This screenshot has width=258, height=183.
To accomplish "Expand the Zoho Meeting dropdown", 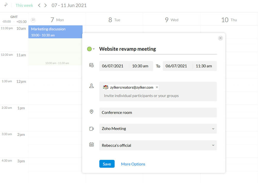I will pyautogui.click(x=213, y=129).
